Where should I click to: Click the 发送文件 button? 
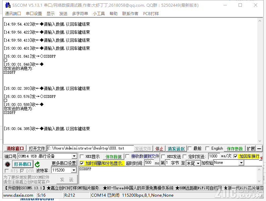(143, 149)
